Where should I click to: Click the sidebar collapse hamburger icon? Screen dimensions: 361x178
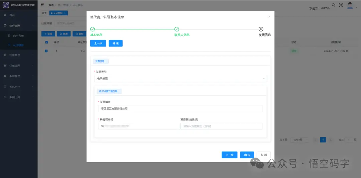click(42, 5)
